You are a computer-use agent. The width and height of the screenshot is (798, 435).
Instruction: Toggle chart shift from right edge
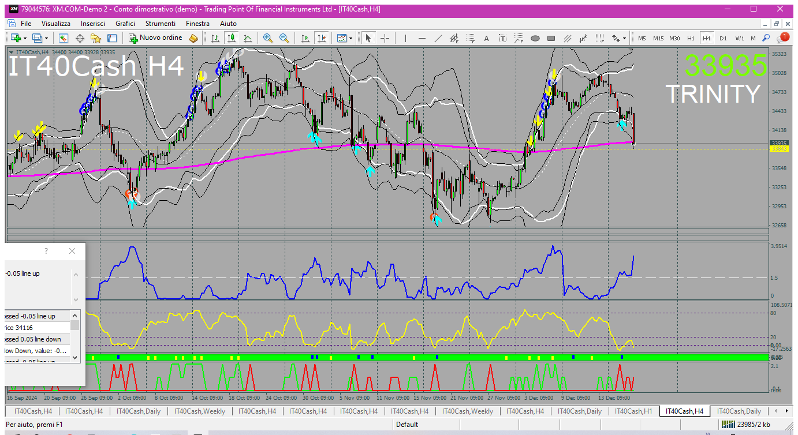click(x=322, y=38)
